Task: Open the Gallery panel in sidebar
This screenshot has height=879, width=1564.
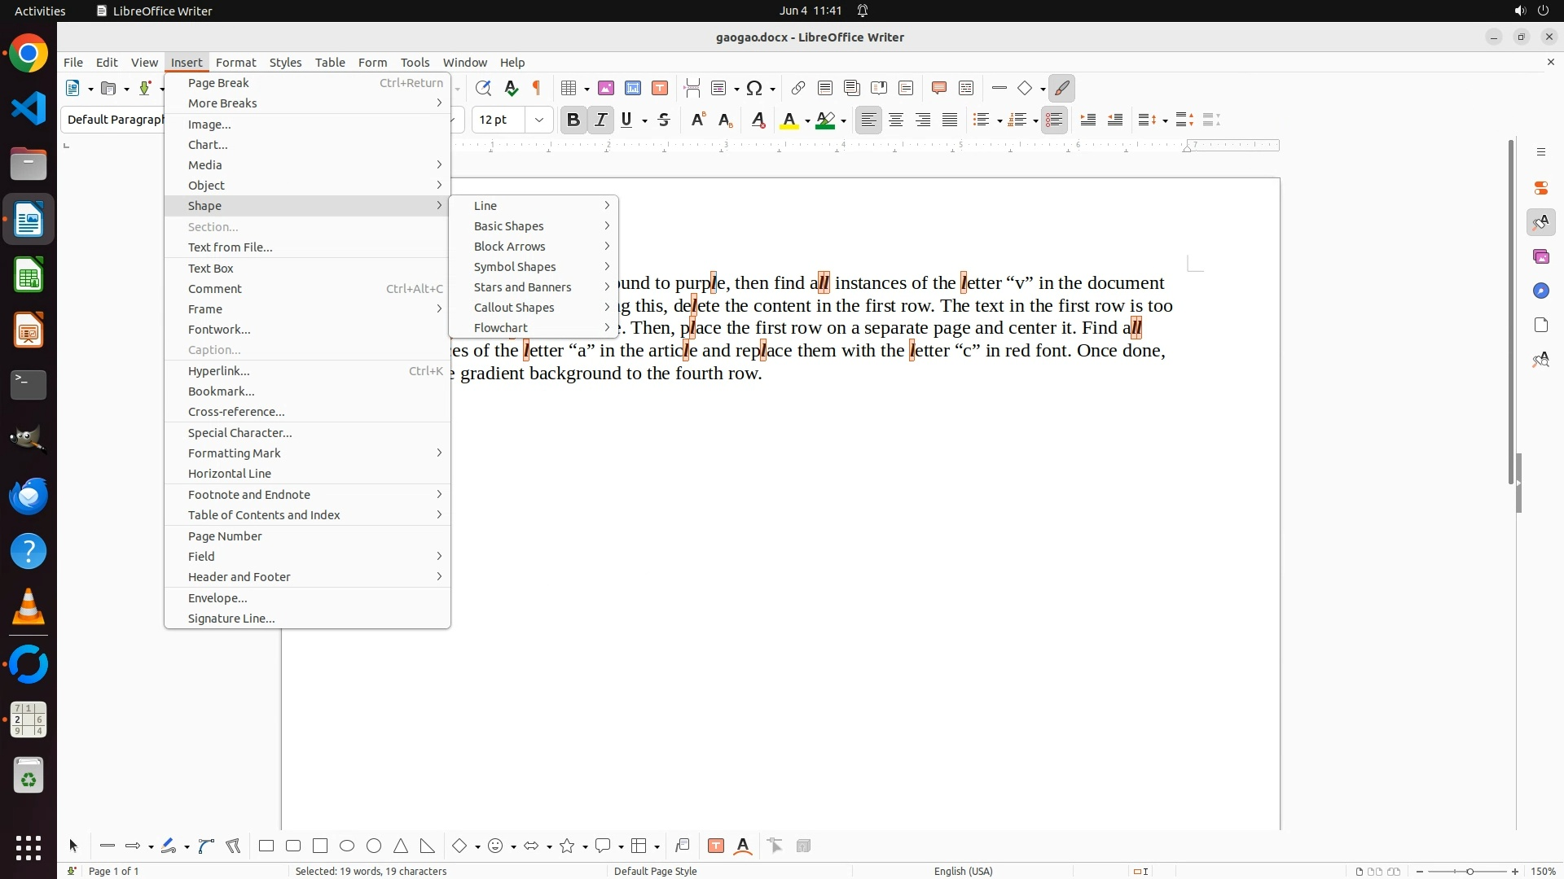Action: tap(1540, 256)
